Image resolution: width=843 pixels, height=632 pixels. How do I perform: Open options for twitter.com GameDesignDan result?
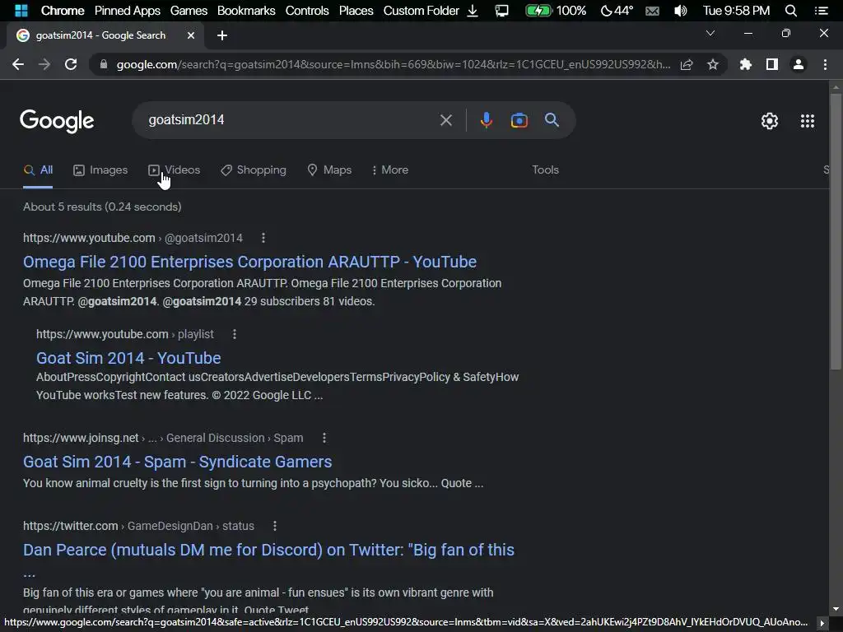[275, 526]
